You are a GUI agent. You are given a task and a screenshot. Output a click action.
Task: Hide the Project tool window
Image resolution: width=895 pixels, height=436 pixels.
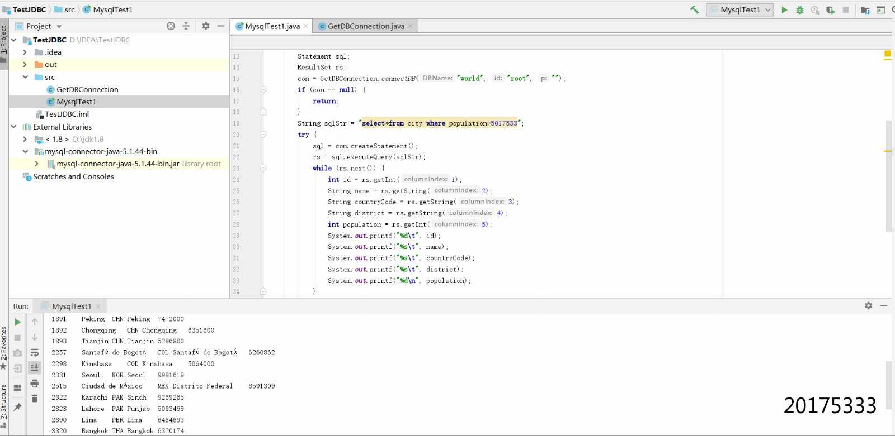tap(221, 26)
